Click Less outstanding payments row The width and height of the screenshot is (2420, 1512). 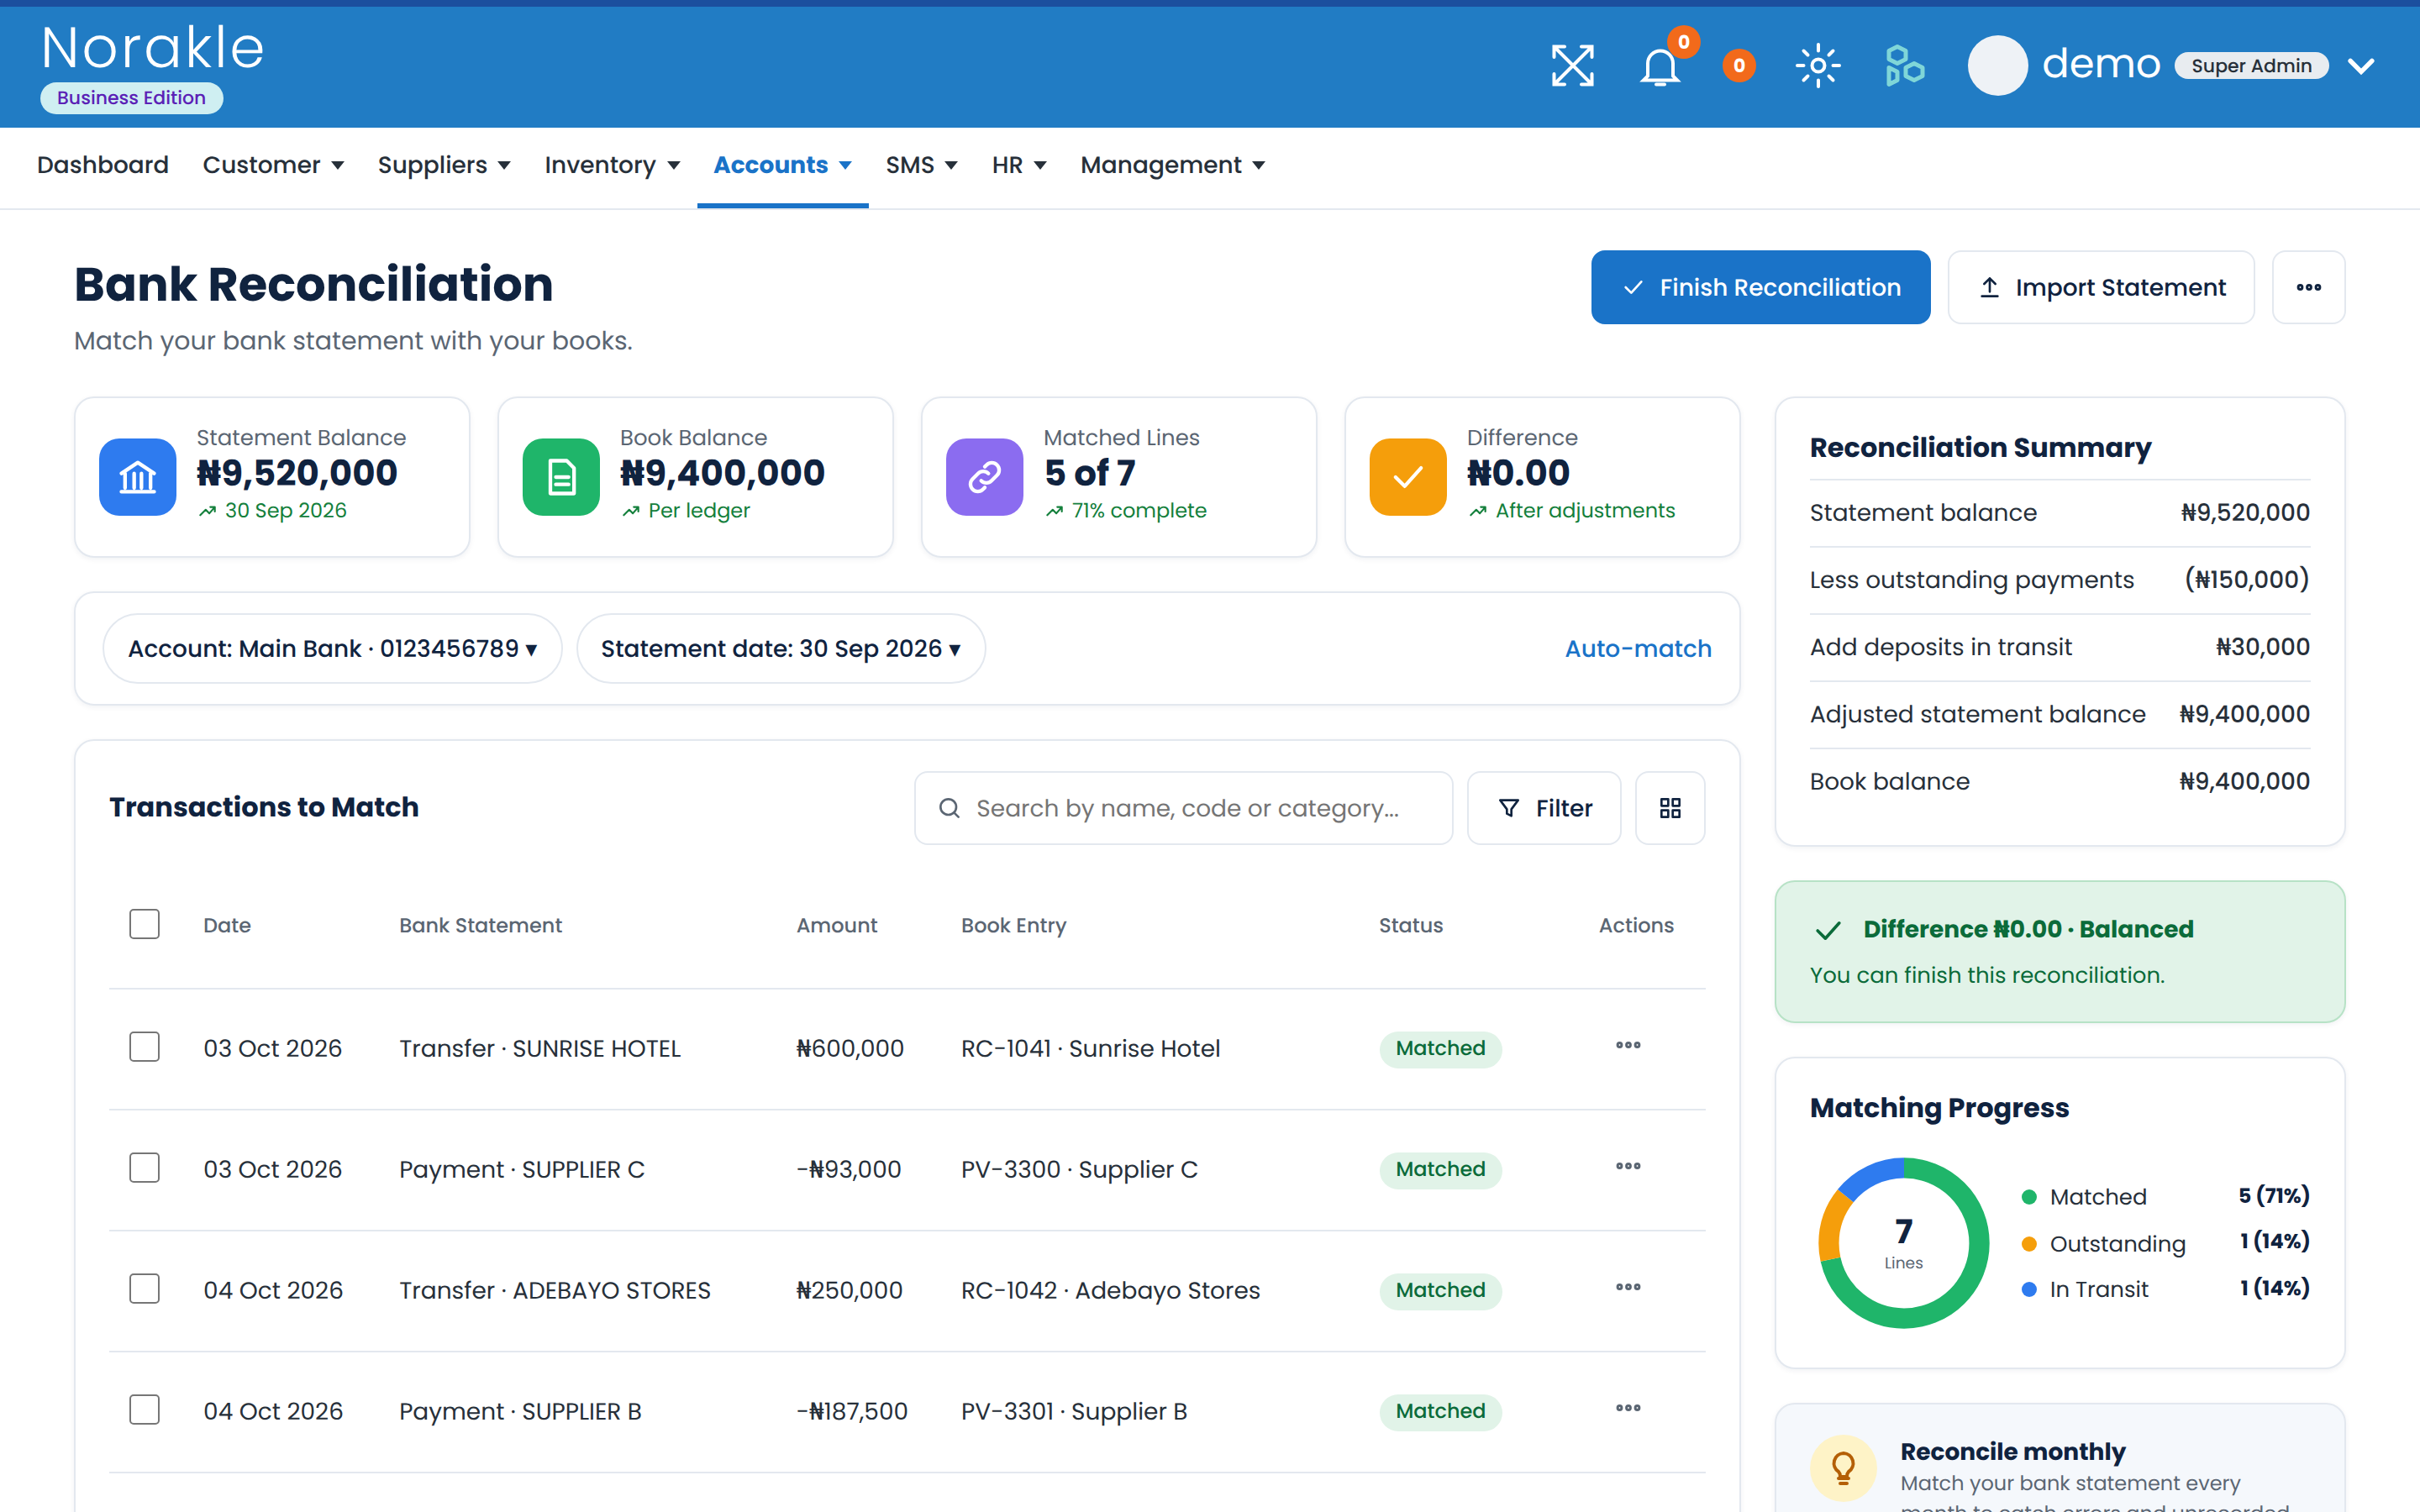click(x=2059, y=580)
